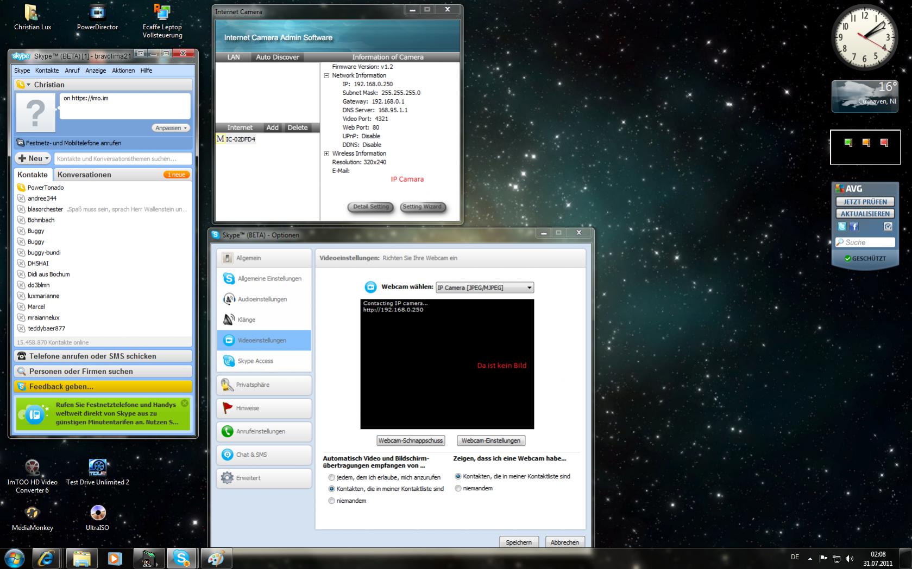The width and height of the screenshot is (912, 569).
Task: Open the Neu dropdown in Skype
Action: click(x=33, y=158)
